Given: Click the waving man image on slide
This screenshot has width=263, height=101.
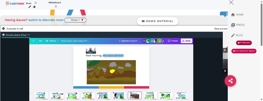Looking at the screenshot, I should pos(91,50).
